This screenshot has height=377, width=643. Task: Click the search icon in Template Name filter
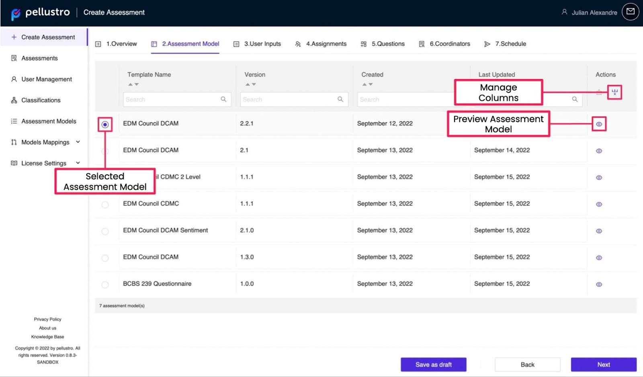pos(223,99)
